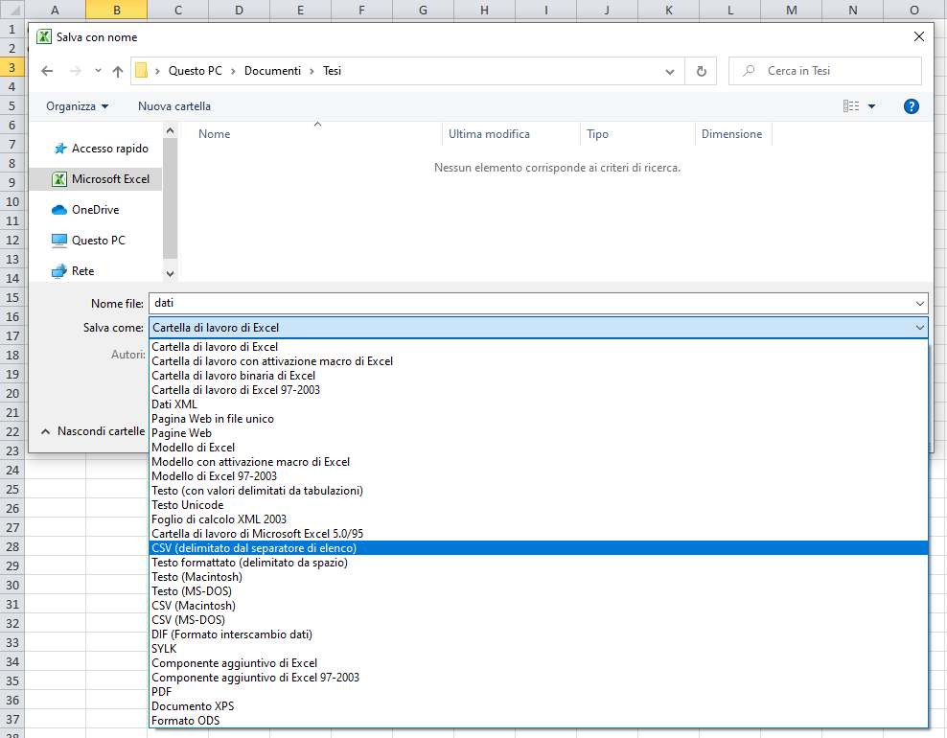Click Documenti in the address breadcrumb
947x738 pixels.
click(x=272, y=71)
